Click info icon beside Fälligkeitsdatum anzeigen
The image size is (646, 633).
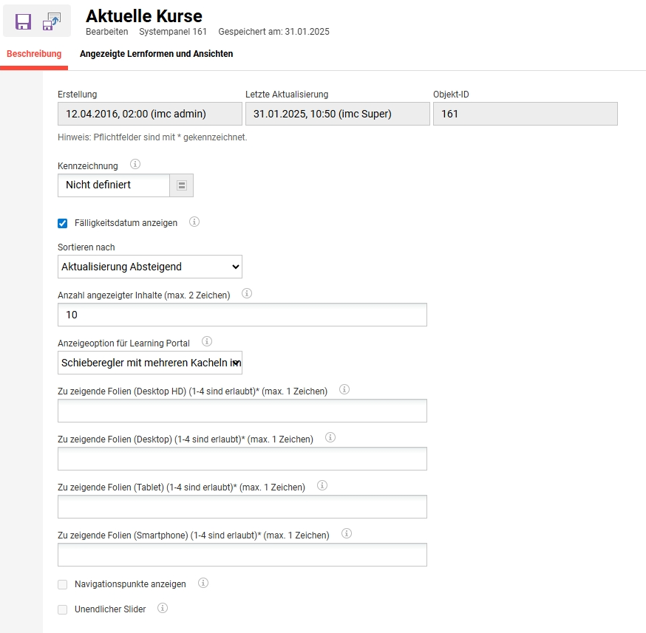click(194, 222)
